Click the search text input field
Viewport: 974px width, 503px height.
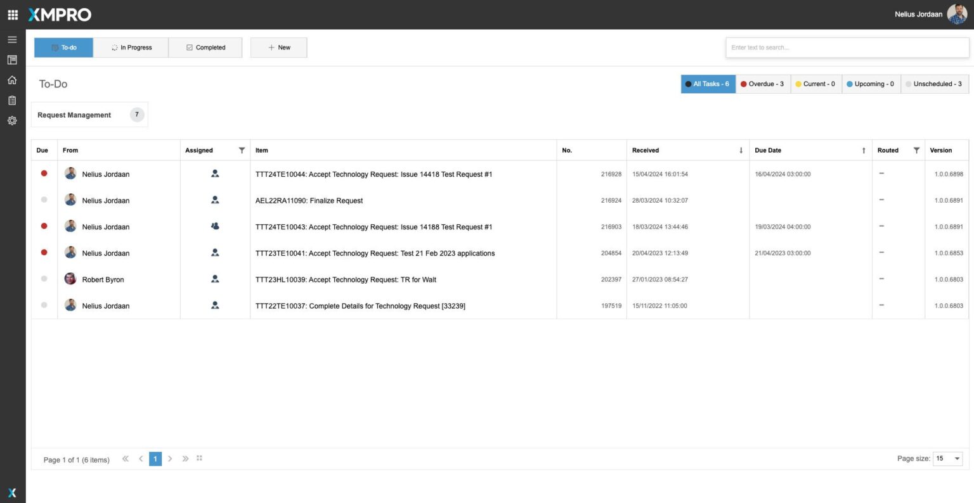847,48
